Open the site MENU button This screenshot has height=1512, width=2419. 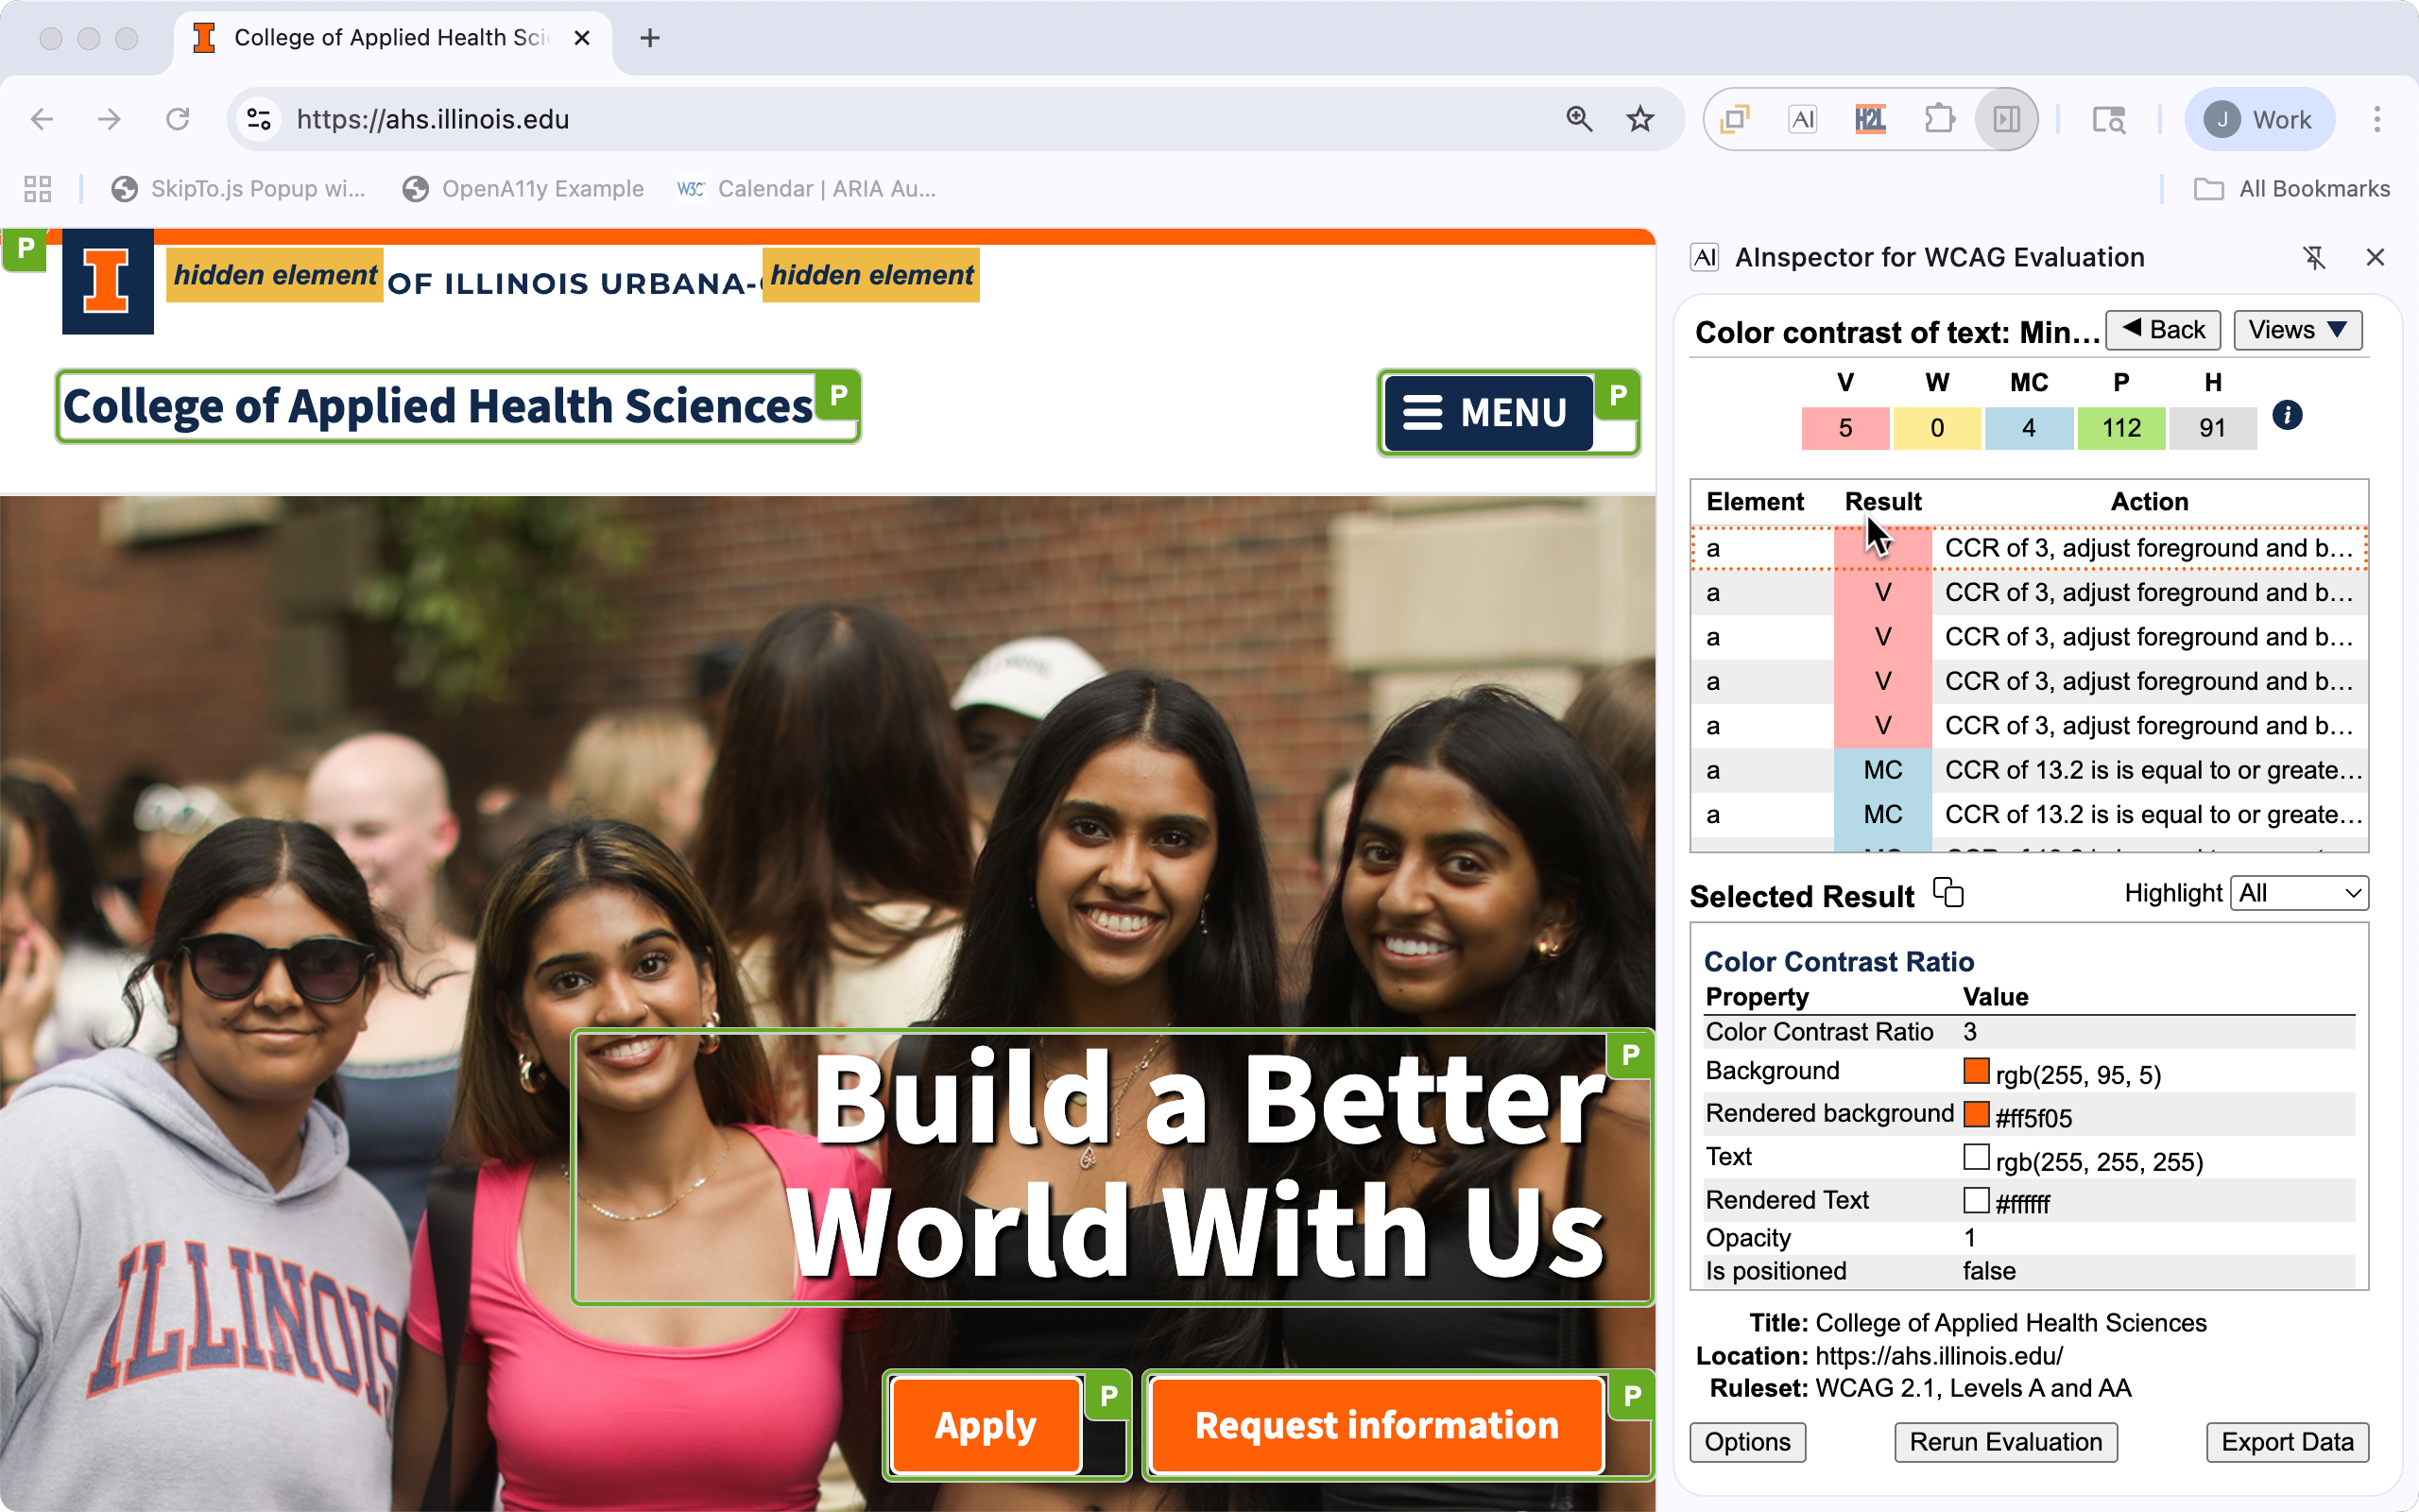coord(1486,413)
